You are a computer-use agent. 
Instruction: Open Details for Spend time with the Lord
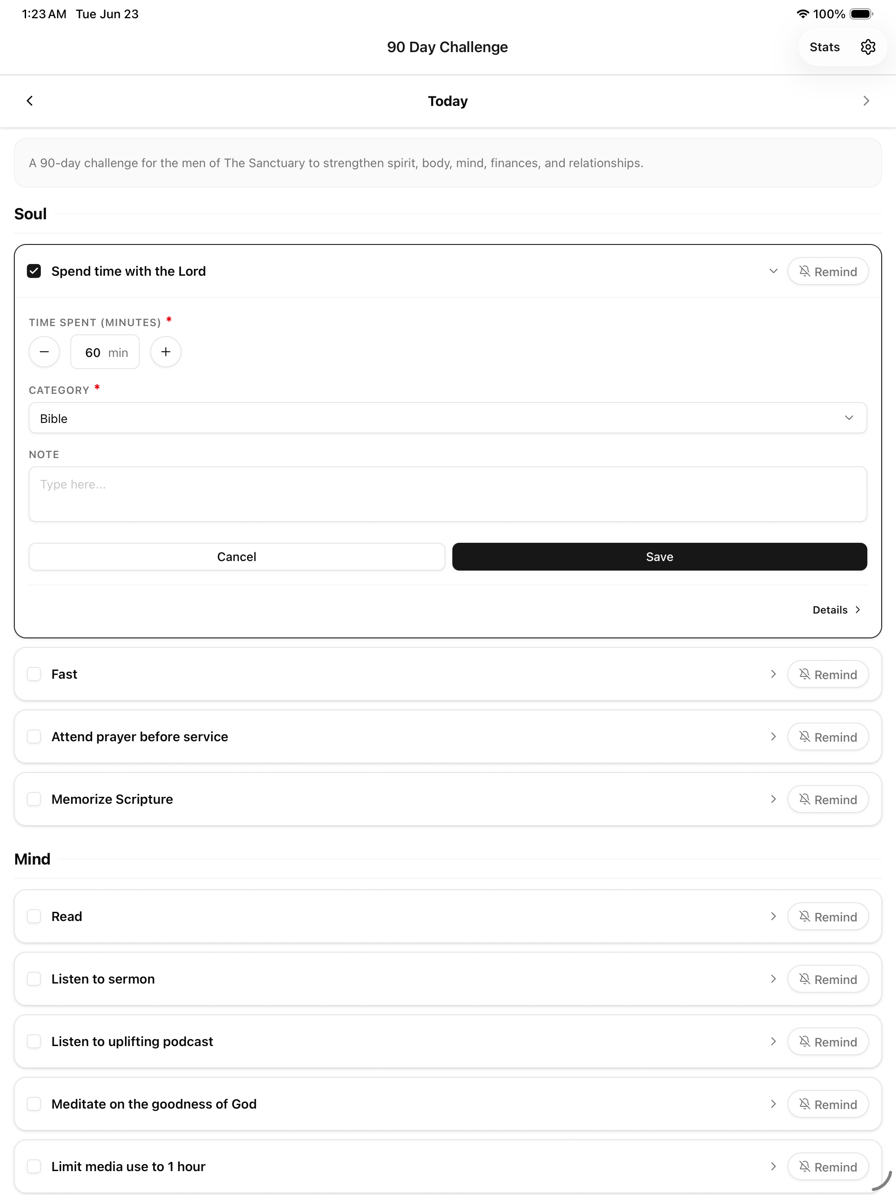coord(836,610)
